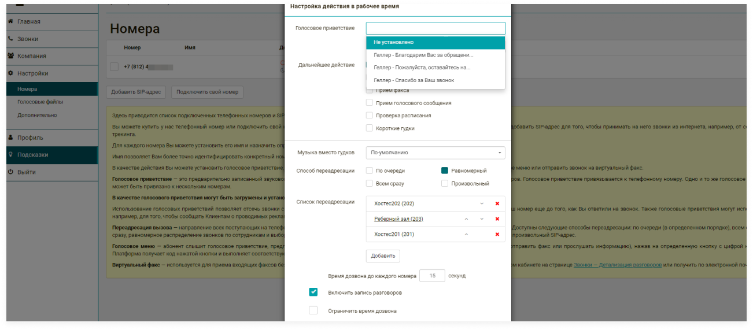Move Хостес201 (201) up with its arrow
Viewport: 753px width, 330px height.
pos(466,234)
